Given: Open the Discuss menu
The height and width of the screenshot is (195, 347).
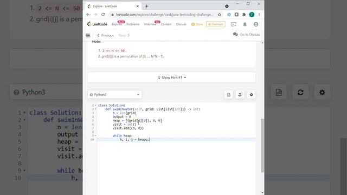Looking at the screenshot, I should pos(181,24).
